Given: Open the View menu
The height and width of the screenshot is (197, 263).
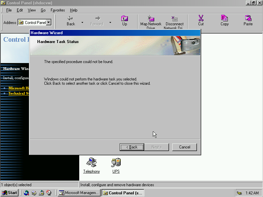Looking at the screenshot, I should [x=32, y=10].
